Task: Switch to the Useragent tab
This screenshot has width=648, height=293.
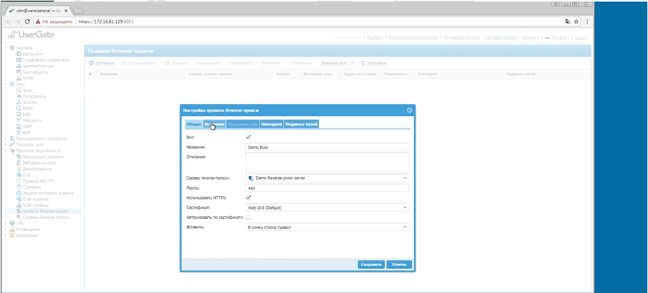Action: point(271,124)
